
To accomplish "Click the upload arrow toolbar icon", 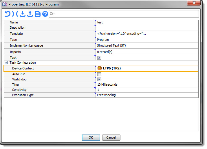I will click(x=30, y=14).
